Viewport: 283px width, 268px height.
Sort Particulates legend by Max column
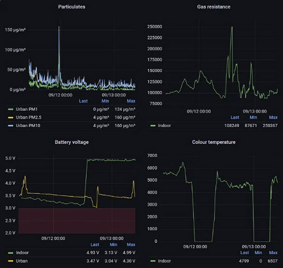pyautogui.click(x=131, y=101)
